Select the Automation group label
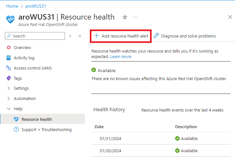235x157 pixels. tap(25, 98)
